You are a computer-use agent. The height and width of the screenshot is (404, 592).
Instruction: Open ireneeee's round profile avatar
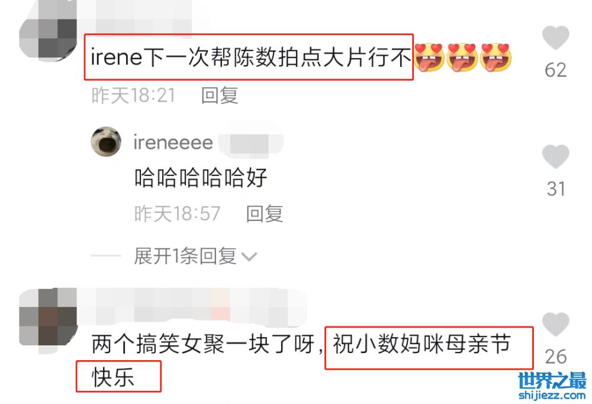106,142
